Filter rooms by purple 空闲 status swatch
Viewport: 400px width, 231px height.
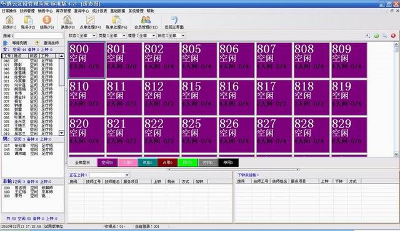tap(107, 162)
